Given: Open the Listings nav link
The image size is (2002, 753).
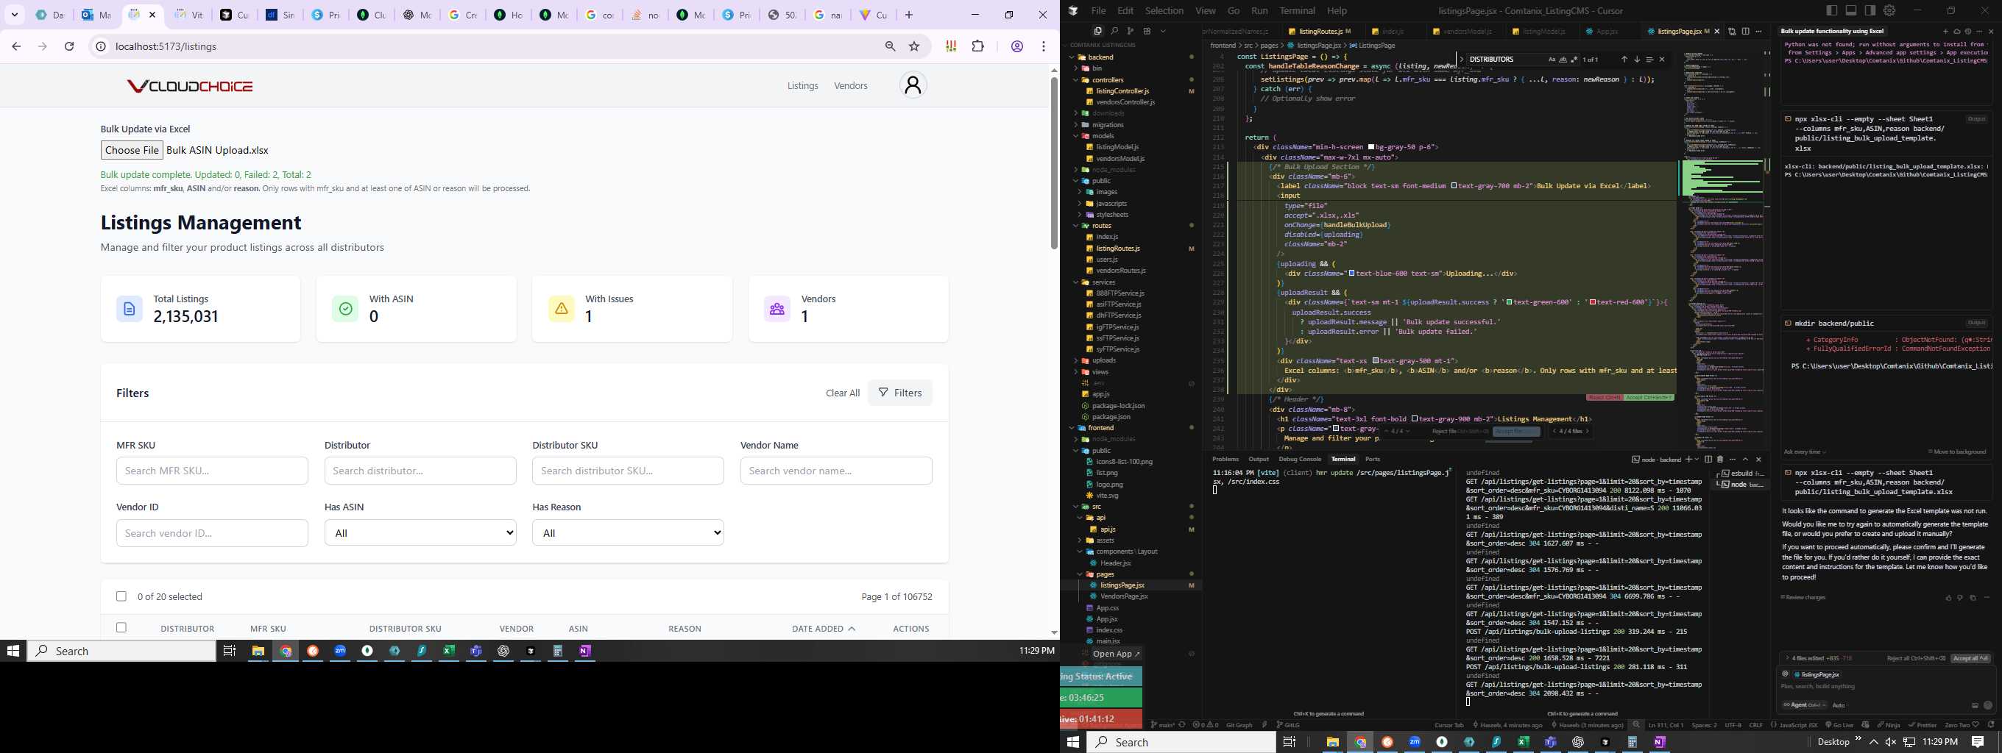Looking at the screenshot, I should (802, 85).
